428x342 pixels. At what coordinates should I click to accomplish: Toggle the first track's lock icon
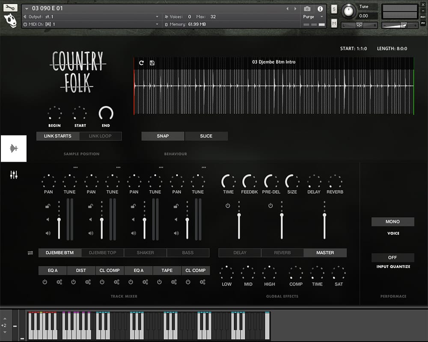coord(48,206)
